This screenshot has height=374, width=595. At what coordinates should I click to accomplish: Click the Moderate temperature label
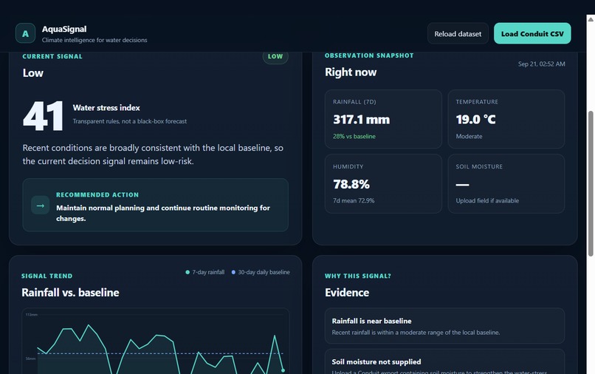pyautogui.click(x=469, y=137)
